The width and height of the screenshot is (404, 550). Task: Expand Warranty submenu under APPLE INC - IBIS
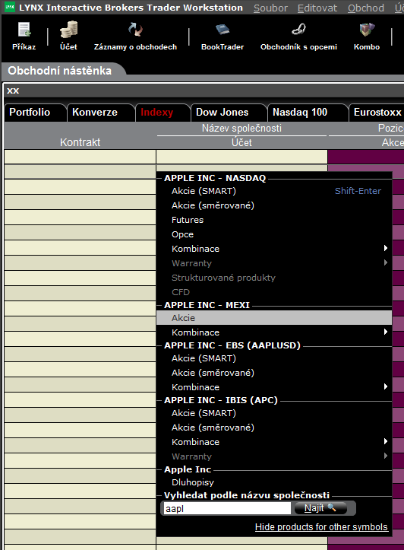click(x=274, y=456)
